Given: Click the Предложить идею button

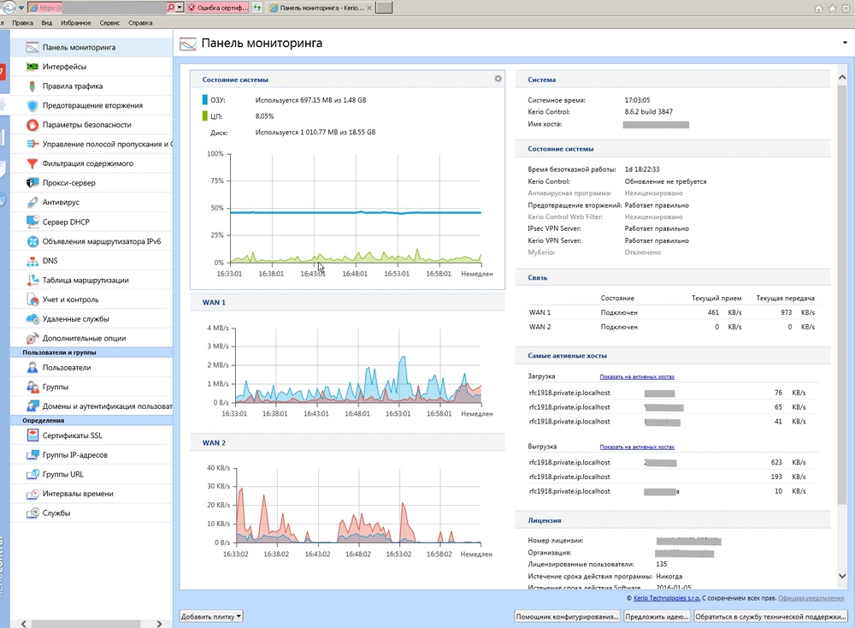Looking at the screenshot, I should point(657,616).
